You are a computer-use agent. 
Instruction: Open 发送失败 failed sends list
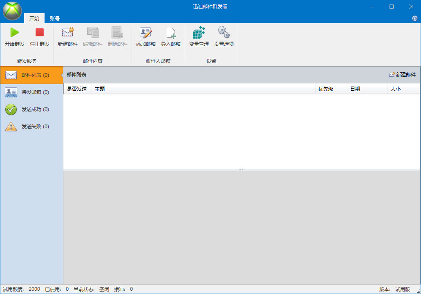29,126
